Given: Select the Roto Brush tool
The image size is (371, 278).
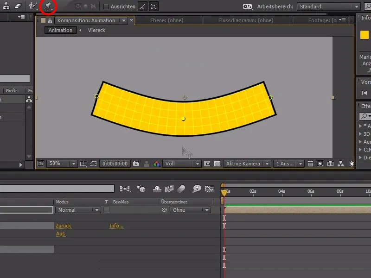Looking at the screenshot, I should [32, 6].
